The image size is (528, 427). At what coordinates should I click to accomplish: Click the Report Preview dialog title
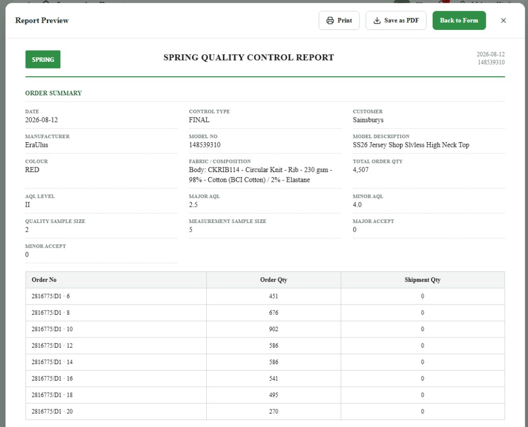[x=42, y=21]
